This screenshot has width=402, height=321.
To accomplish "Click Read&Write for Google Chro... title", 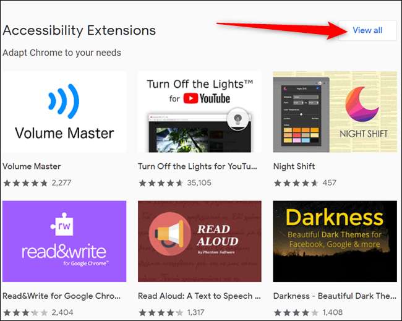I will (61, 296).
